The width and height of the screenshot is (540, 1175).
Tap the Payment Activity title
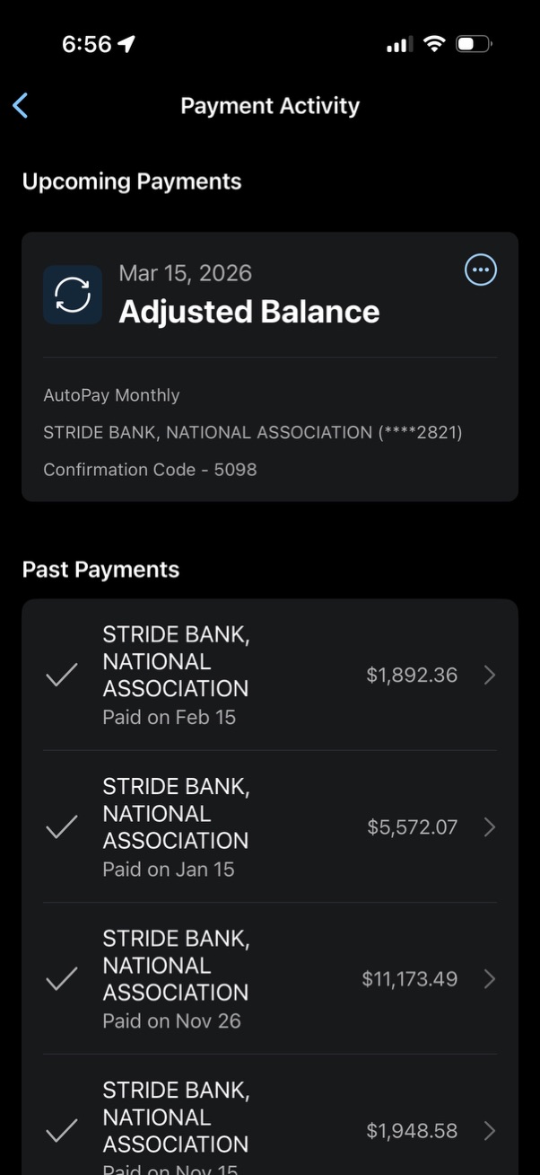click(269, 105)
